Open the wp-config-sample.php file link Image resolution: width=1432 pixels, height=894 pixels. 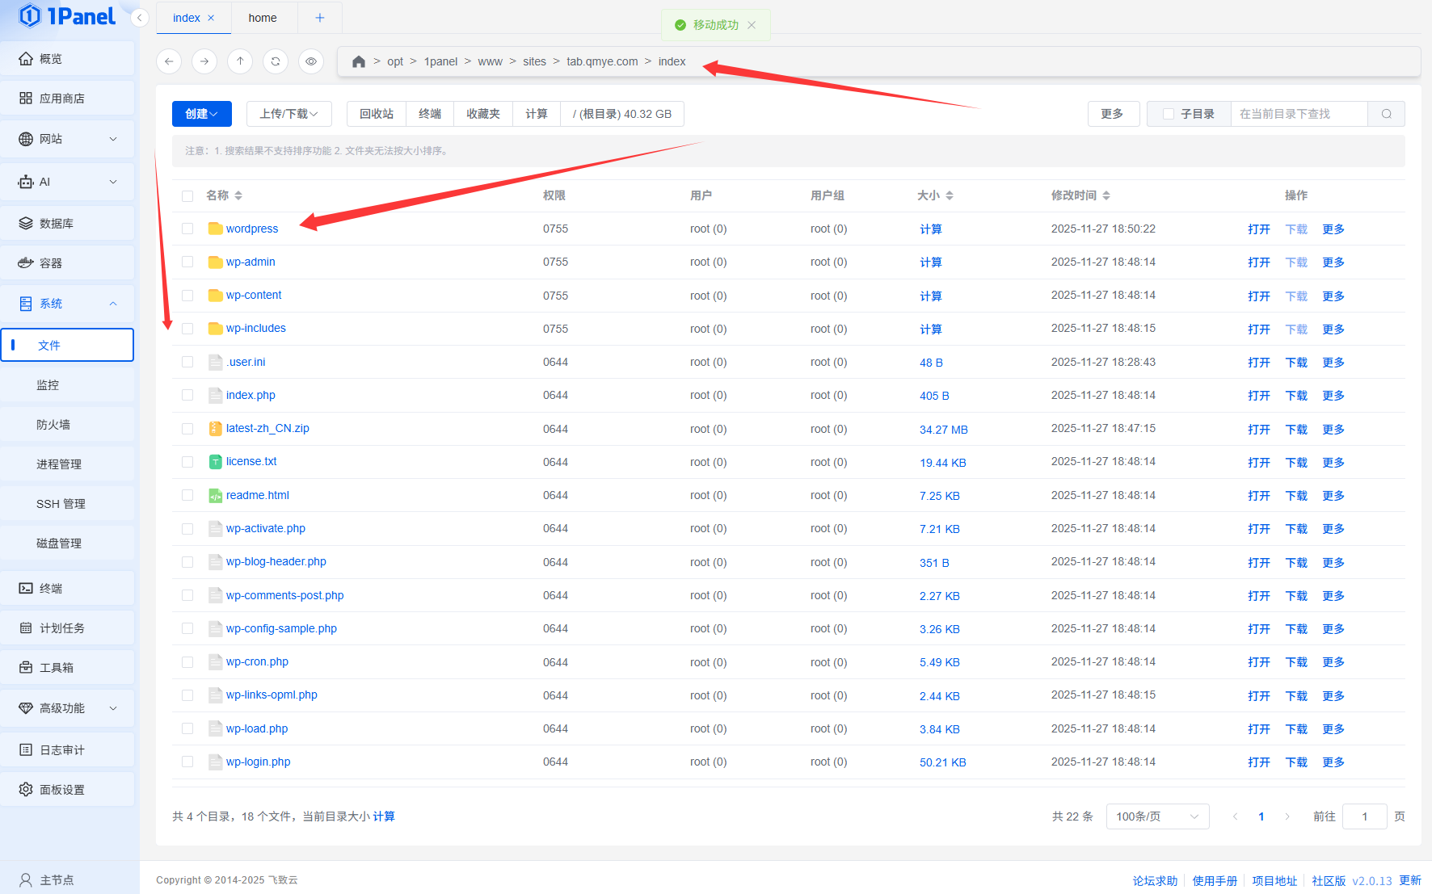tap(281, 628)
